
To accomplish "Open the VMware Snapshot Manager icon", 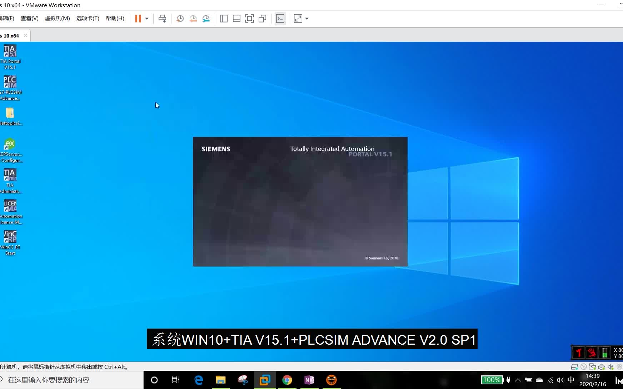I will click(x=206, y=19).
